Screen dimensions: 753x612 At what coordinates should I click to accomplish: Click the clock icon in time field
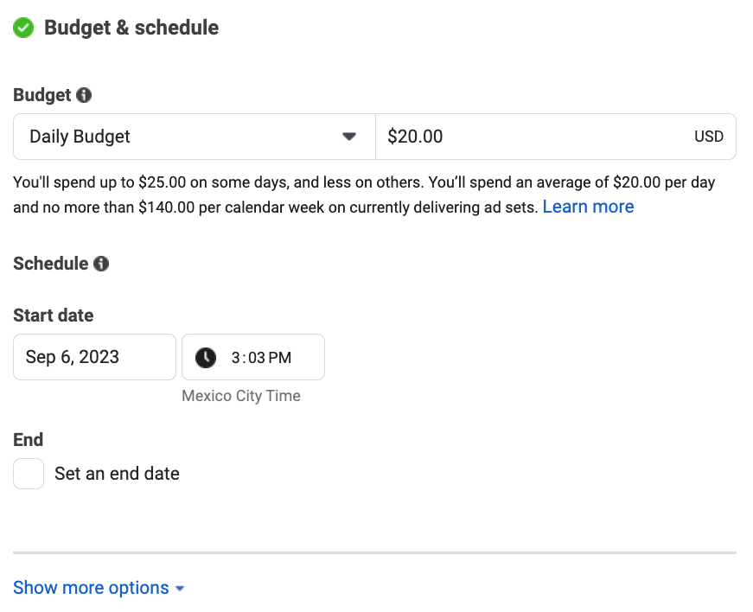(206, 357)
